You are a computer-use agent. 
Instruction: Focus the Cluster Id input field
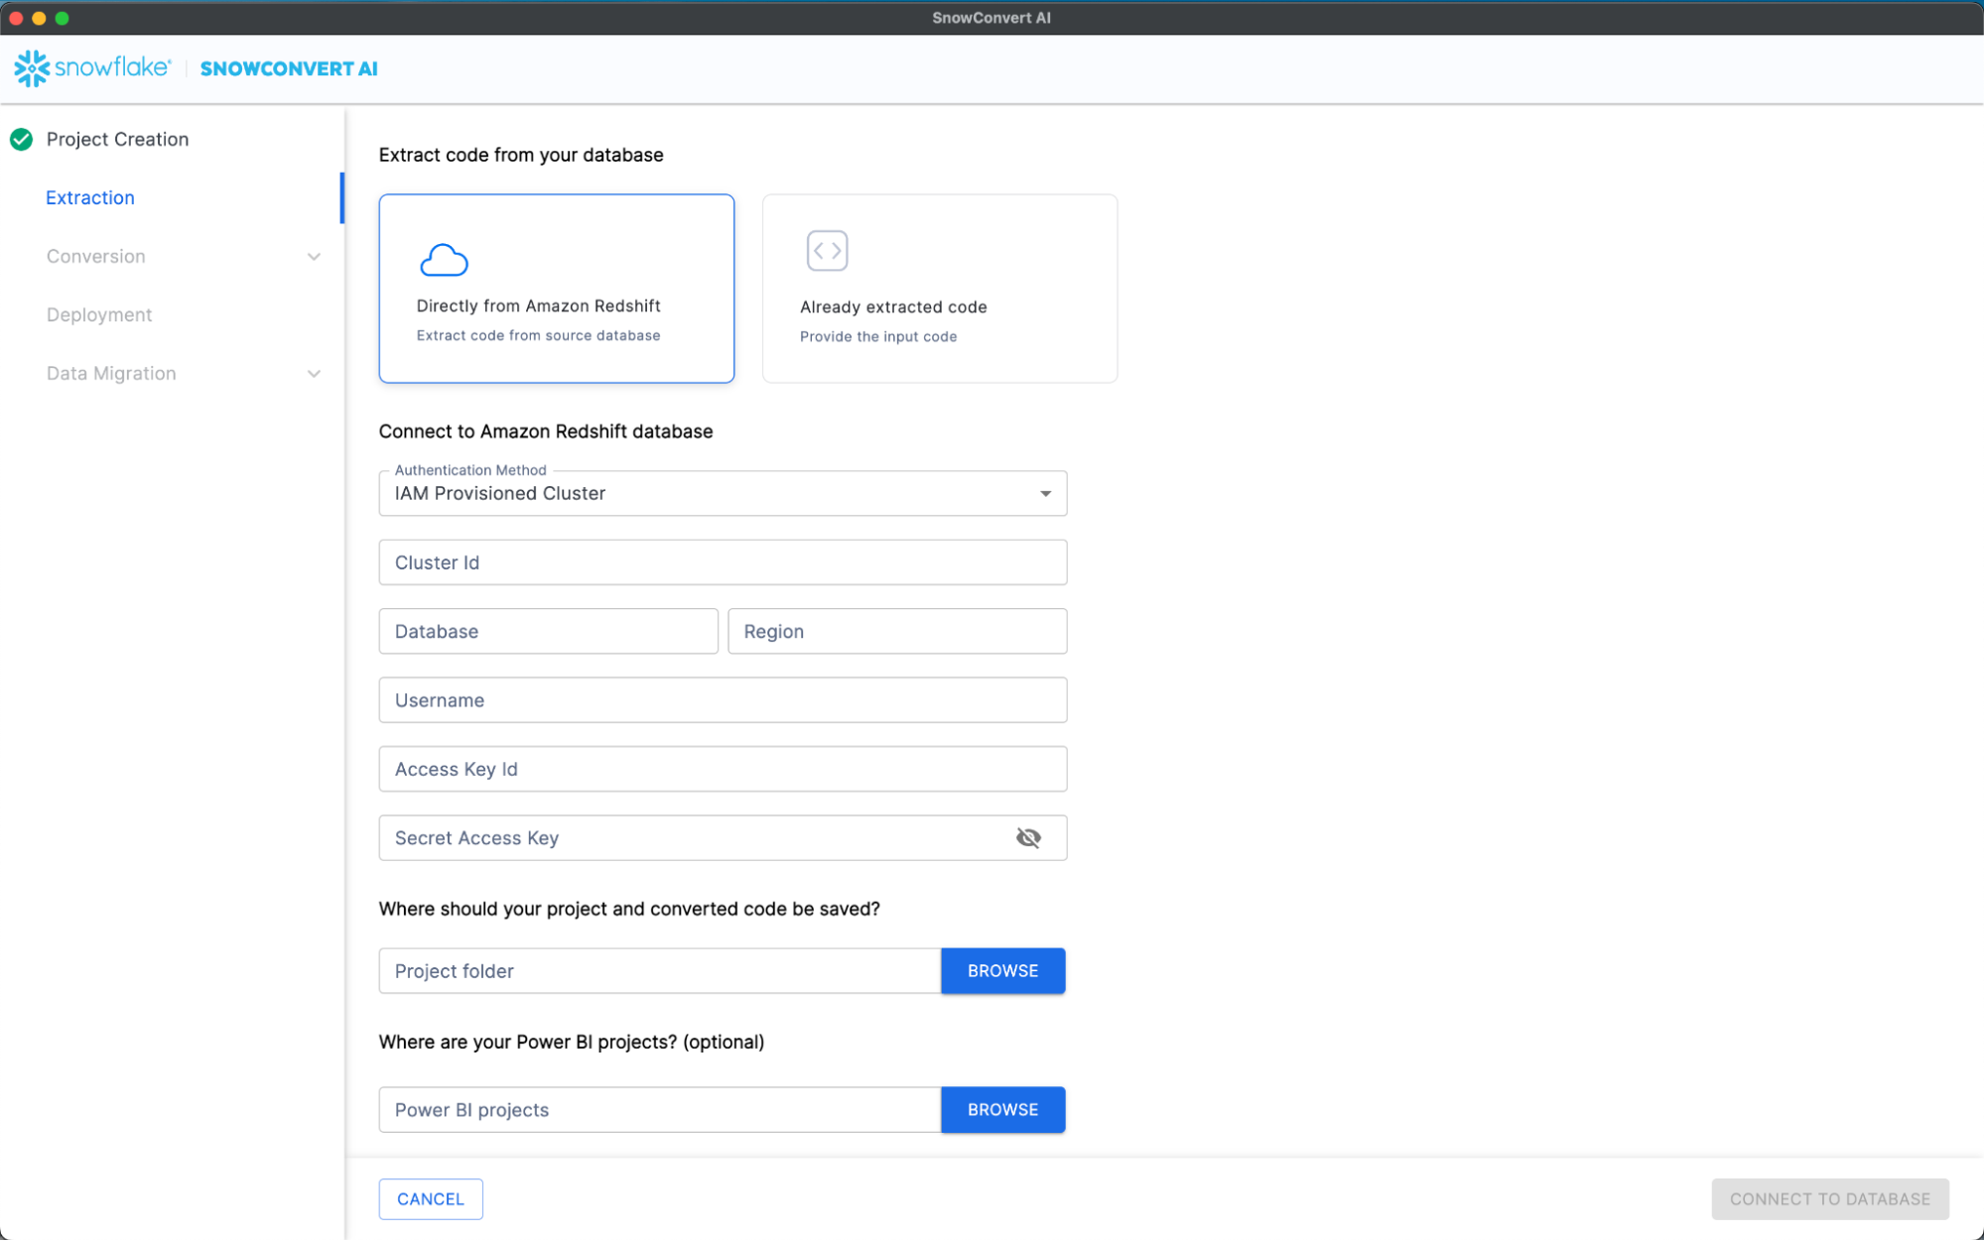723,562
